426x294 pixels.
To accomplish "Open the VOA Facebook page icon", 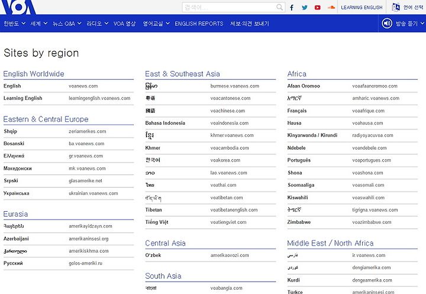I will (292, 7).
